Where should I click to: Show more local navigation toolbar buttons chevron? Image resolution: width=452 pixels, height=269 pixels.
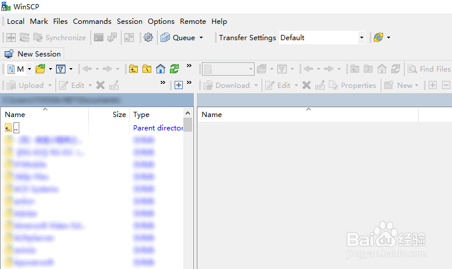click(189, 66)
